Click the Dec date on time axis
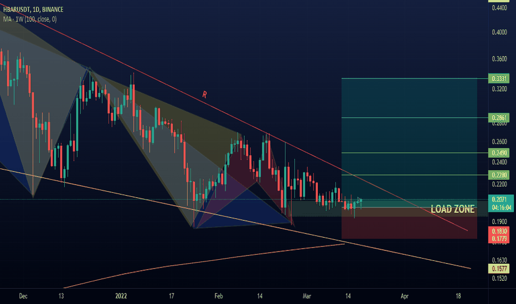 23,296
